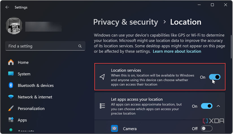Disable Let apps access your location

pos(206,106)
